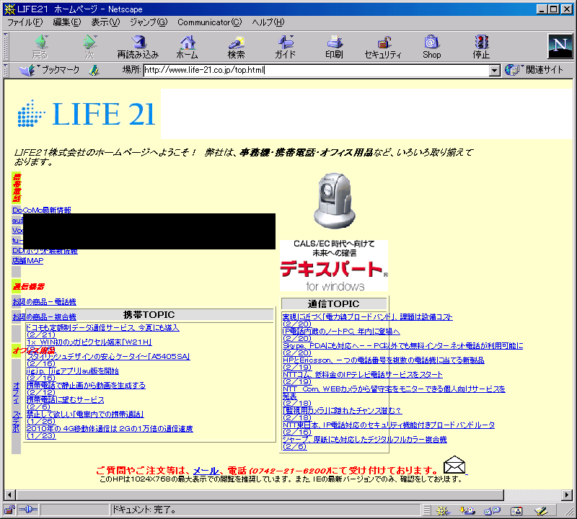Open the A5405SA 安心ケータイ link
This screenshot has width=577, height=519.
108,356
